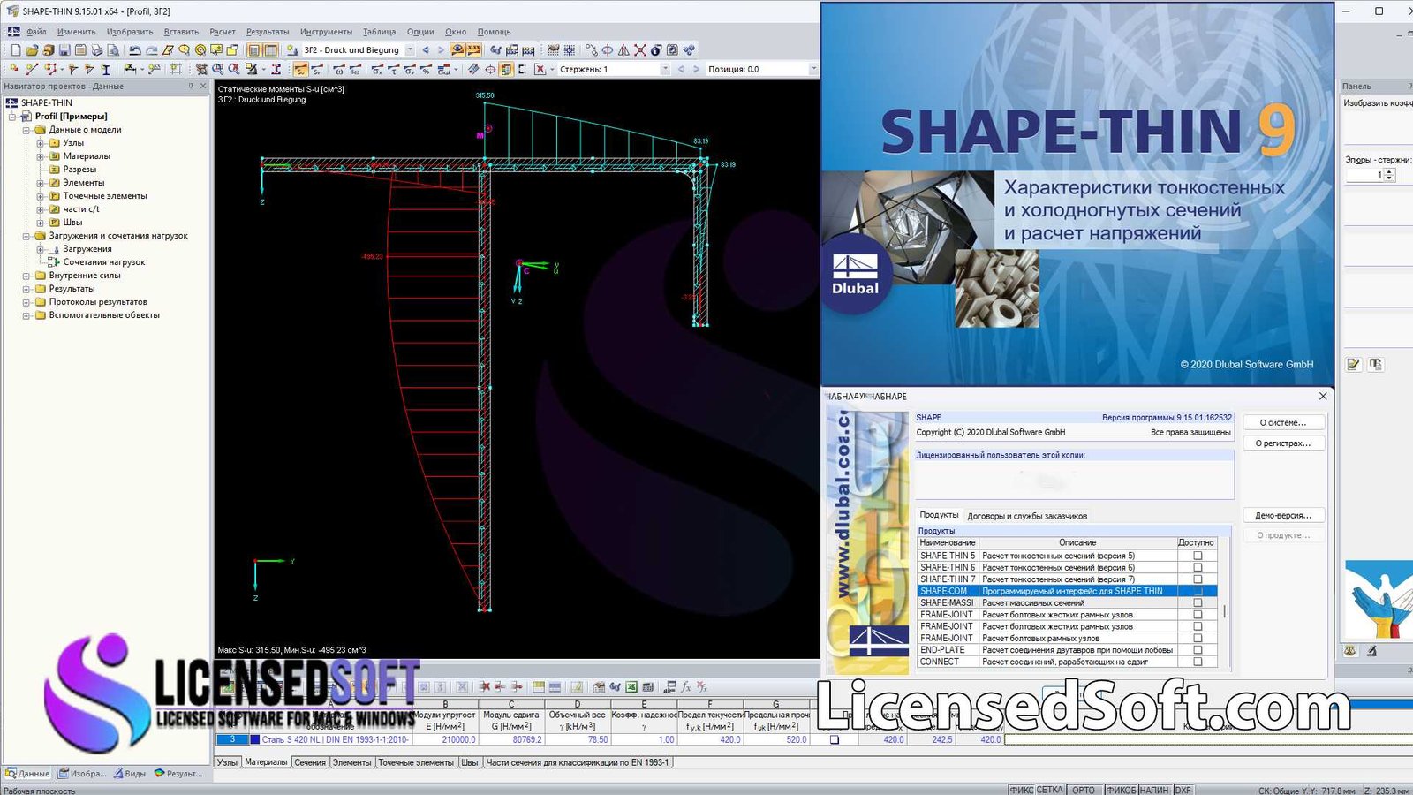Open the Расчет menu
This screenshot has width=1413, height=795.
click(223, 32)
